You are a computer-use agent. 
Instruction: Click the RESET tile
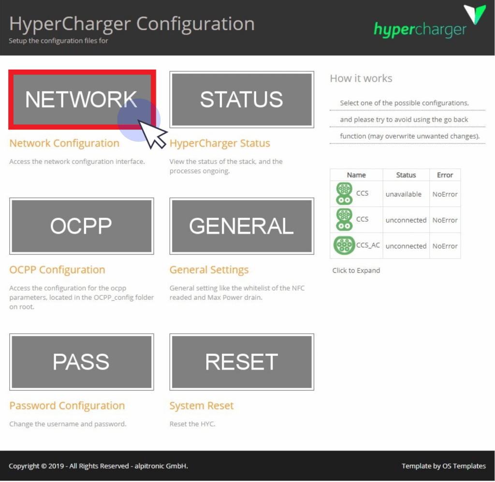(242, 362)
